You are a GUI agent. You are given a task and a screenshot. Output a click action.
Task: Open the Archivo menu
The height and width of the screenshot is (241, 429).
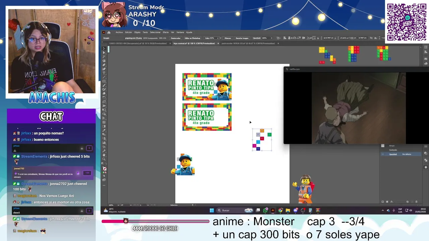pos(119,32)
